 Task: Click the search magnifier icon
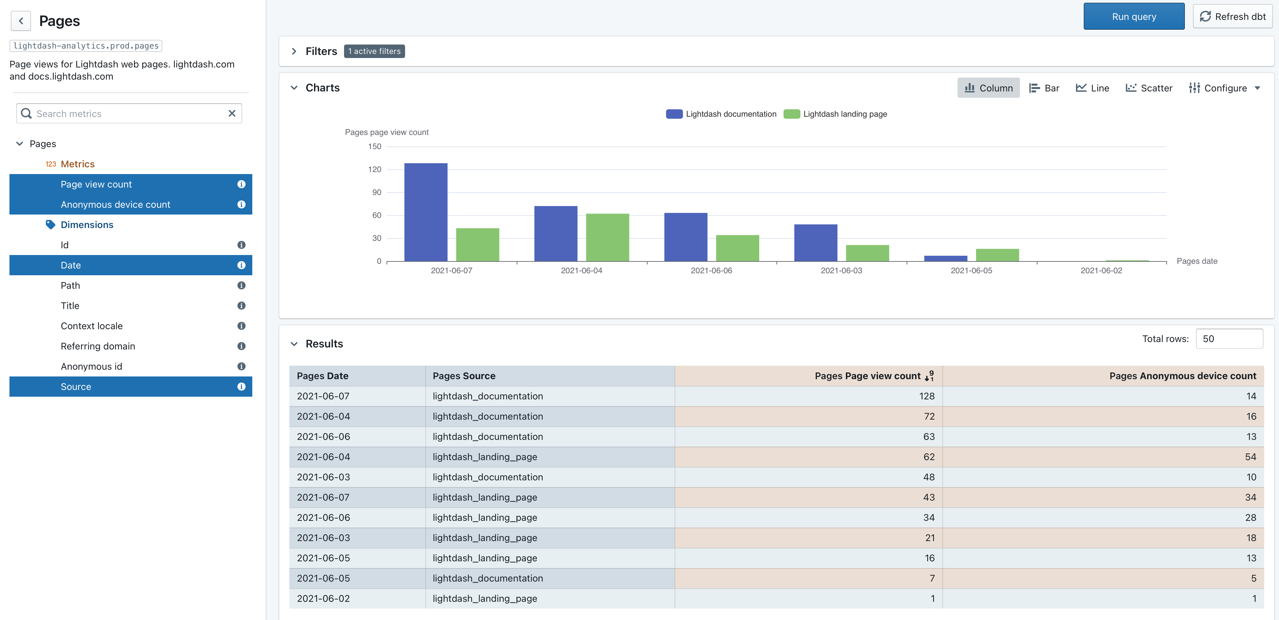26,114
